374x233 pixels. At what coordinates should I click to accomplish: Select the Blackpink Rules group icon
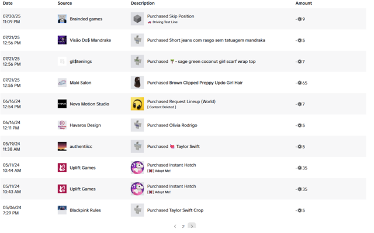click(x=62, y=210)
